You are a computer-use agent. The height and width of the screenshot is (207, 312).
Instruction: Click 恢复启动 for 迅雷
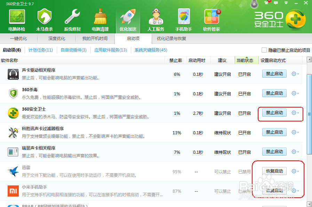coord(274,171)
